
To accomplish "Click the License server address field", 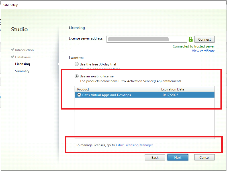I will (147, 39).
